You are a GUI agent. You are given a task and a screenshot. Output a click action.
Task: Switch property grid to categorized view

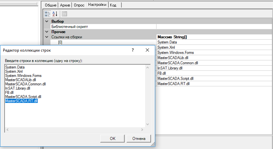48,14
